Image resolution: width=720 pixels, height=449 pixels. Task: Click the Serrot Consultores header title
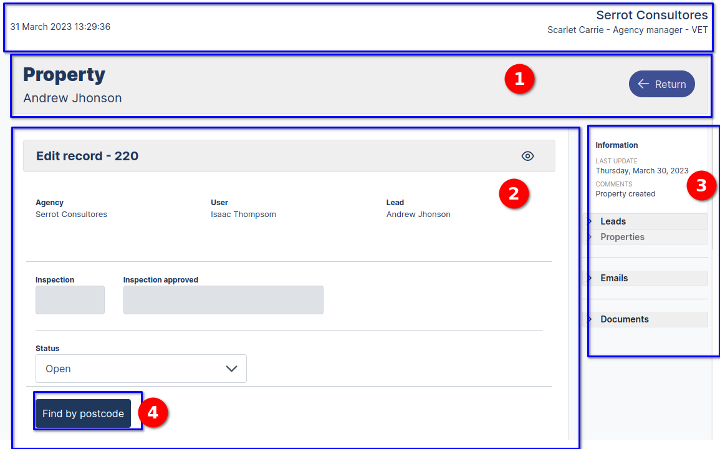[651, 15]
